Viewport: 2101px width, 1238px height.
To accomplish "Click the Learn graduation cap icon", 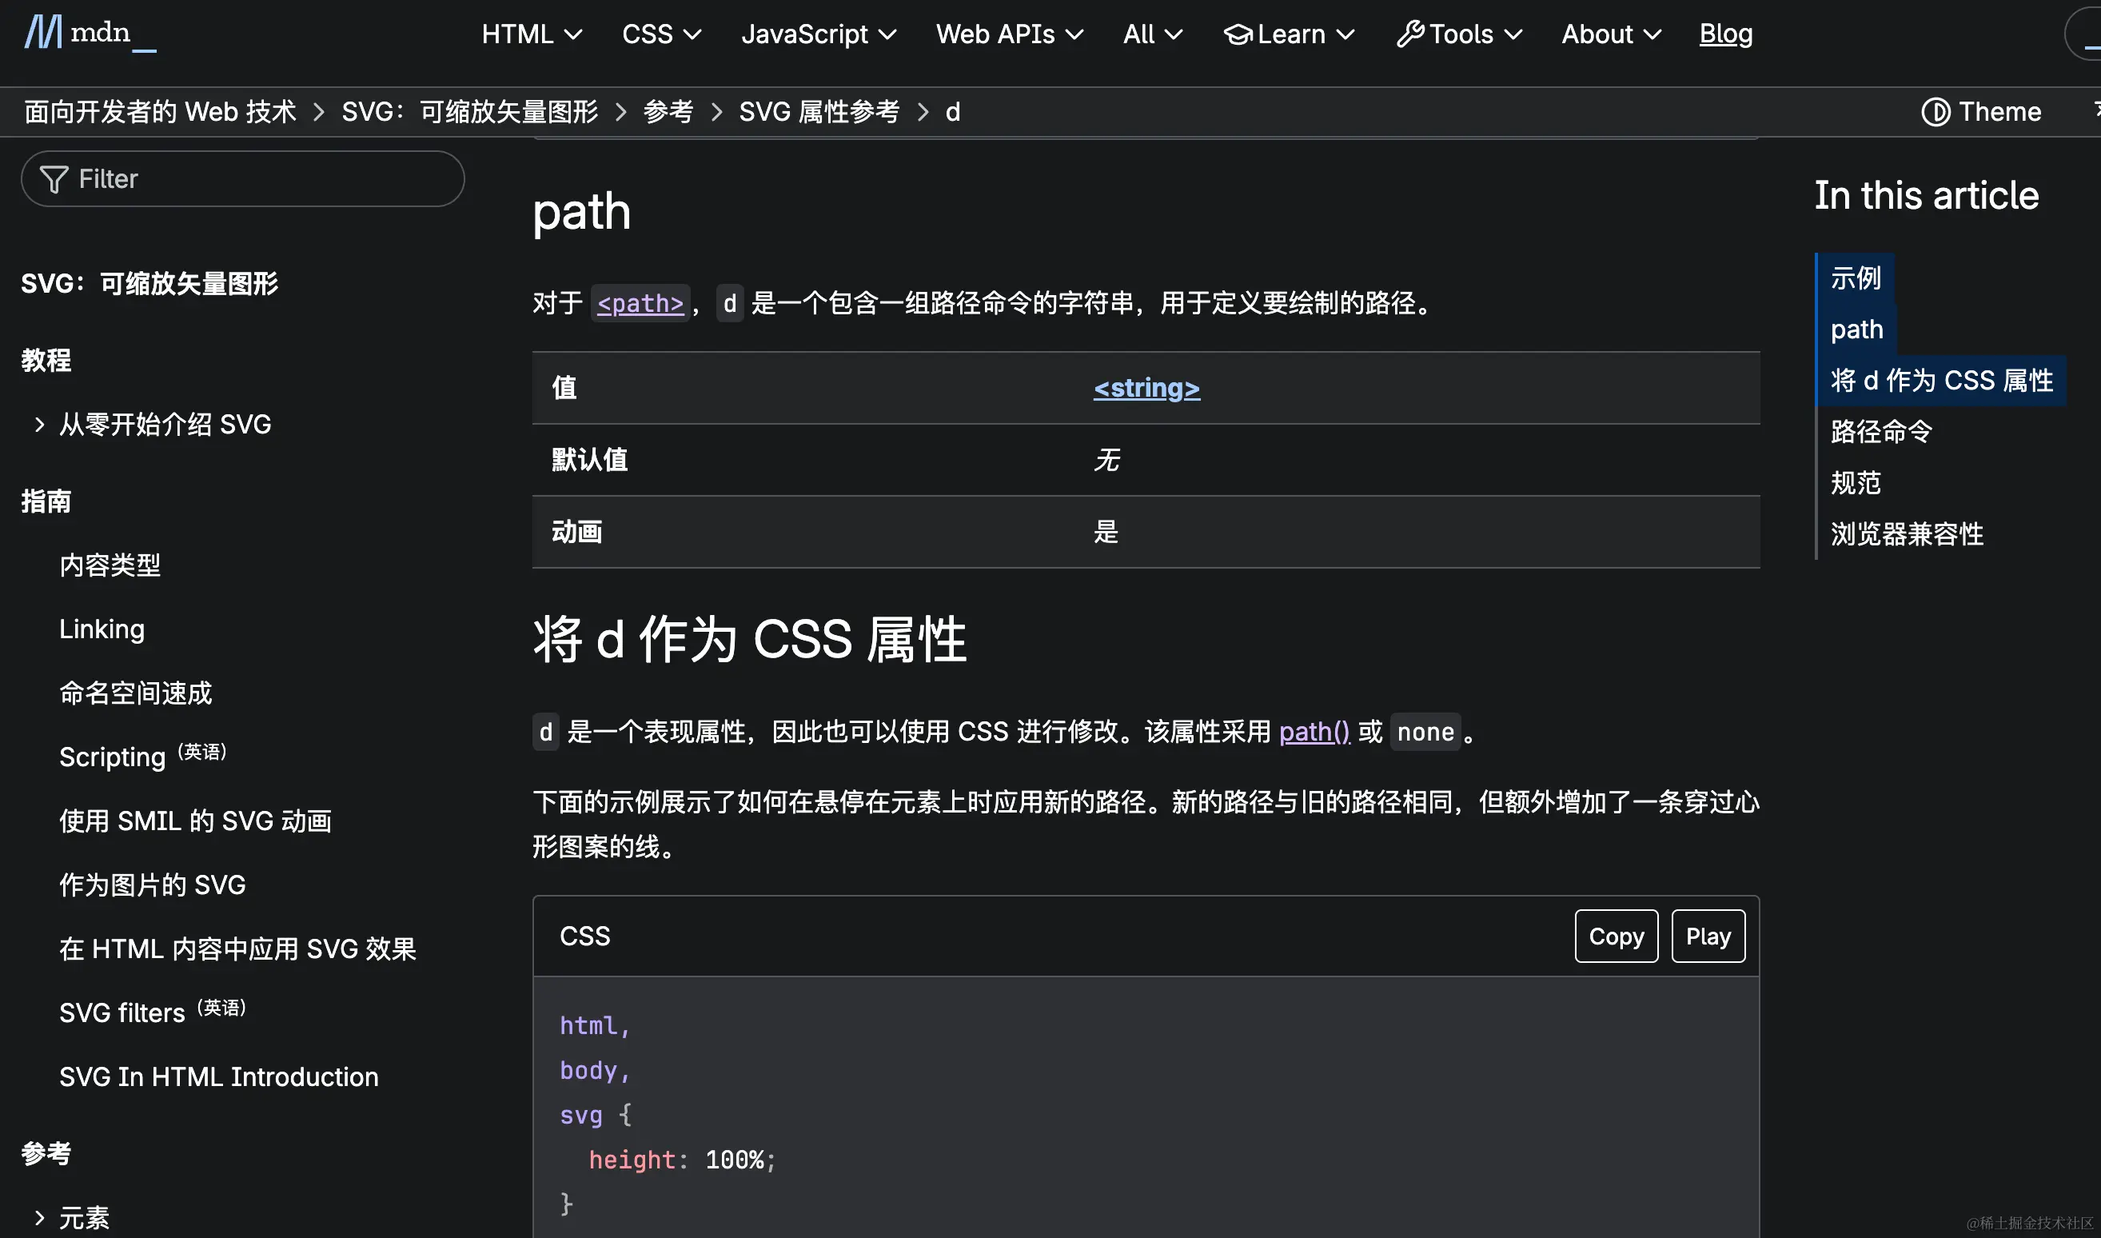I will [1238, 34].
